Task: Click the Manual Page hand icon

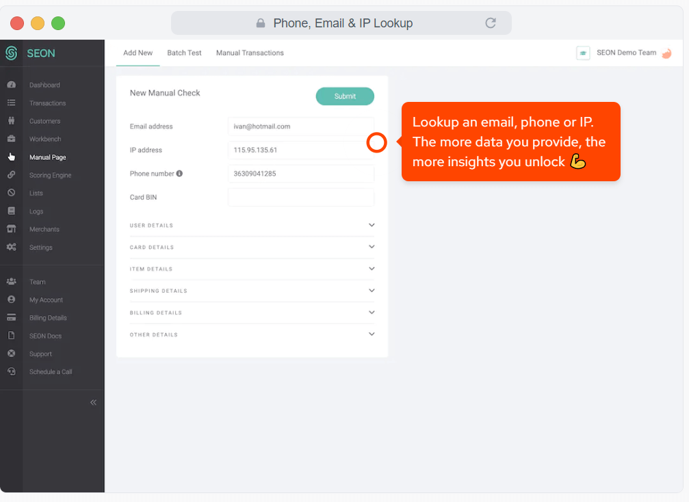Action: [x=12, y=157]
